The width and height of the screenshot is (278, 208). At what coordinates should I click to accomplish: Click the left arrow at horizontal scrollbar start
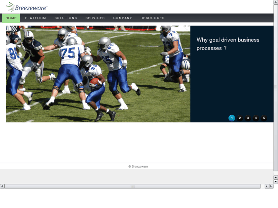[2, 186]
